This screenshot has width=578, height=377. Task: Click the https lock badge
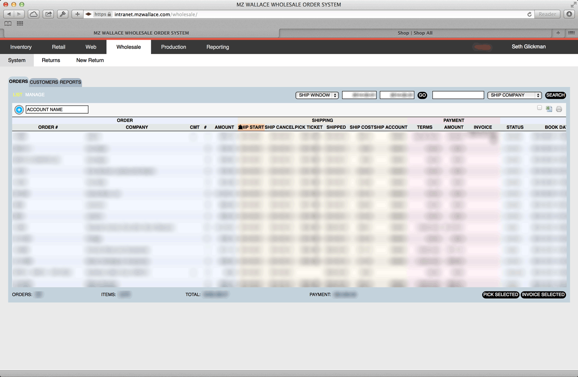tap(103, 14)
